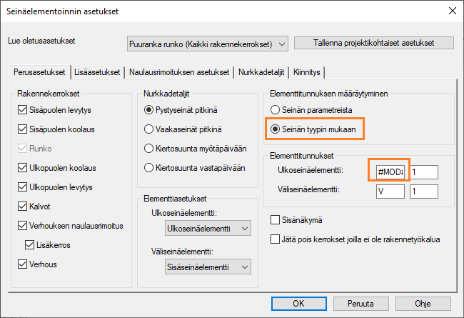Select Vaakaseinät pitkinä radio option
Image resolution: width=464 pixels, height=318 pixels.
coord(148,129)
